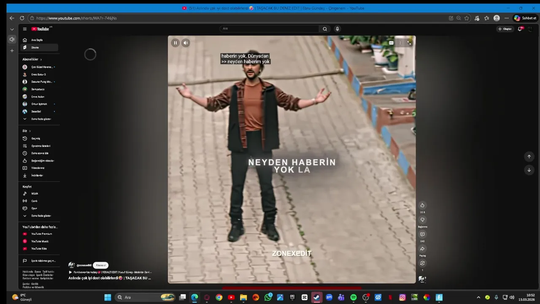Open 'Daha sonra izle' watch later
Screen dimensions: 540x304
click(x=38, y=153)
